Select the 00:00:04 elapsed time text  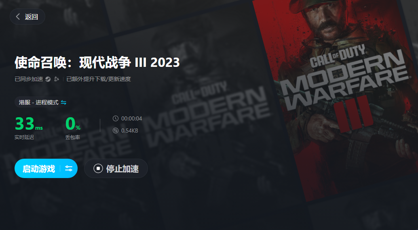click(x=132, y=118)
